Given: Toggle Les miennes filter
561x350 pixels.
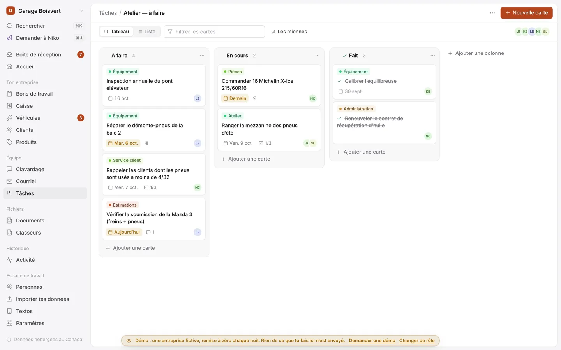Looking at the screenshot, I should 289,31.
